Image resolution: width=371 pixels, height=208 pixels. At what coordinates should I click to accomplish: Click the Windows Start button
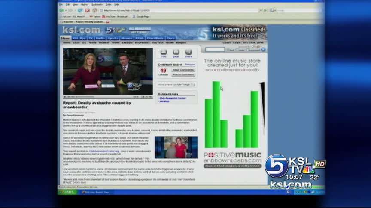pos(67,192)
